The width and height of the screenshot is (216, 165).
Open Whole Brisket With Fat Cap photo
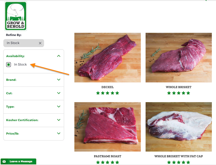click(179, 127)
